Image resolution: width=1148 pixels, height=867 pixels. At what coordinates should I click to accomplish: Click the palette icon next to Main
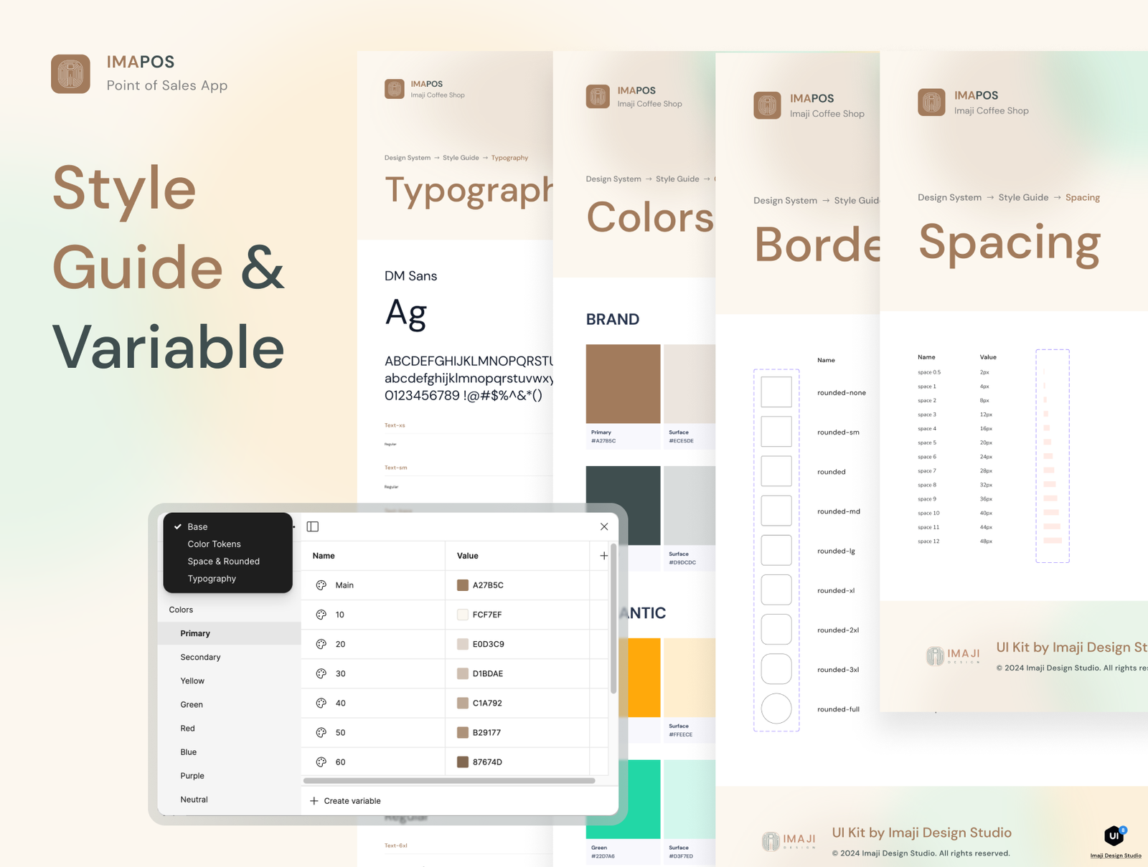coord(321,585)
